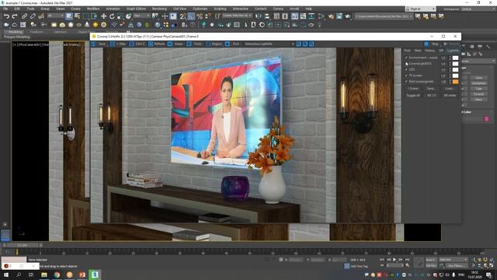This screenshot has height=280, width=497.
Task: Choose the Select and Scale tool
Action: 120,16
